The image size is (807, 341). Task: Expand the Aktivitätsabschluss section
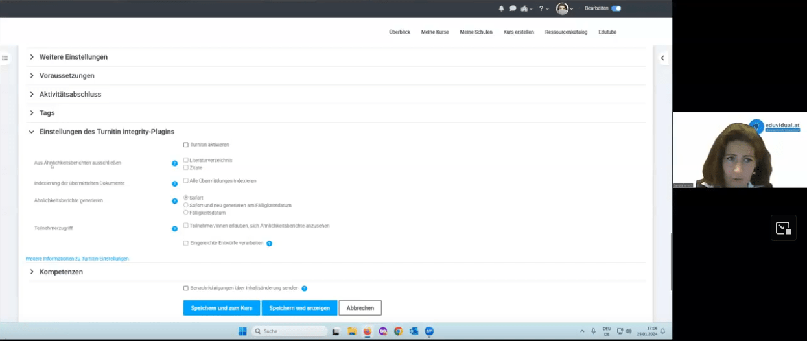click(x=70, y=95)
